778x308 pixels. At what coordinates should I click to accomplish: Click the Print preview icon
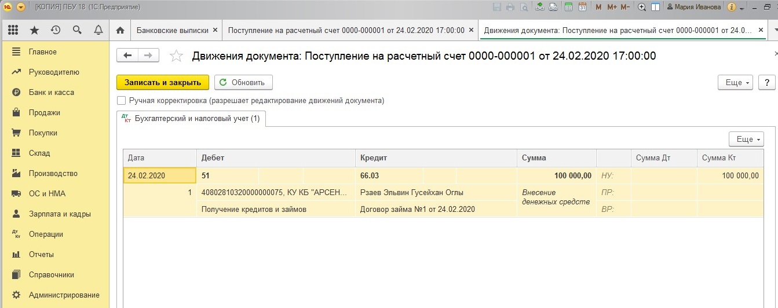pos(524,7)
